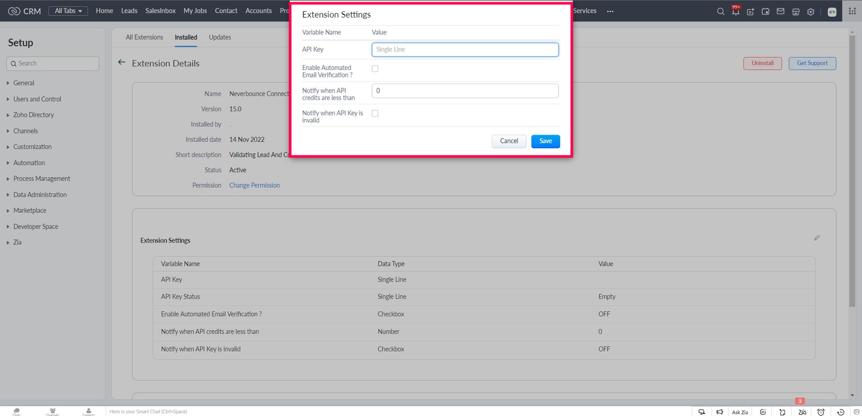This screenshot has width=862, height=416.
Task: Click the megaphone announcements icon
Action: click(720, 412)
